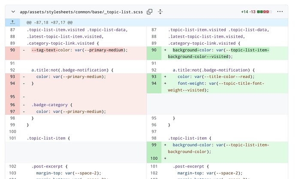Open the file options three-dot menu
Screen dimensions: 296x179
click(x=280, y=12)
